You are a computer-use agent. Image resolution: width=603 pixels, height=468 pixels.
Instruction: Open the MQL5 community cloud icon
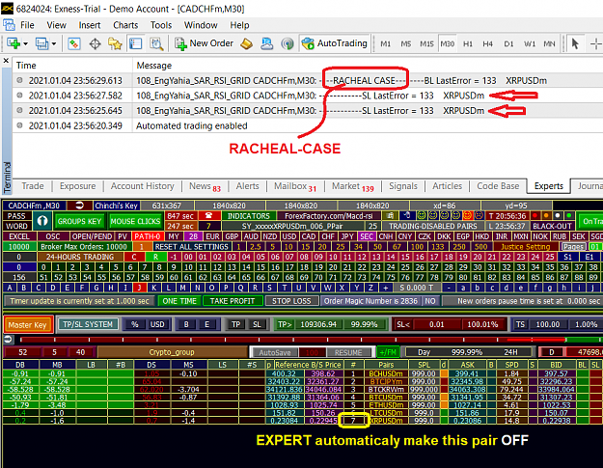click(266, 43)
